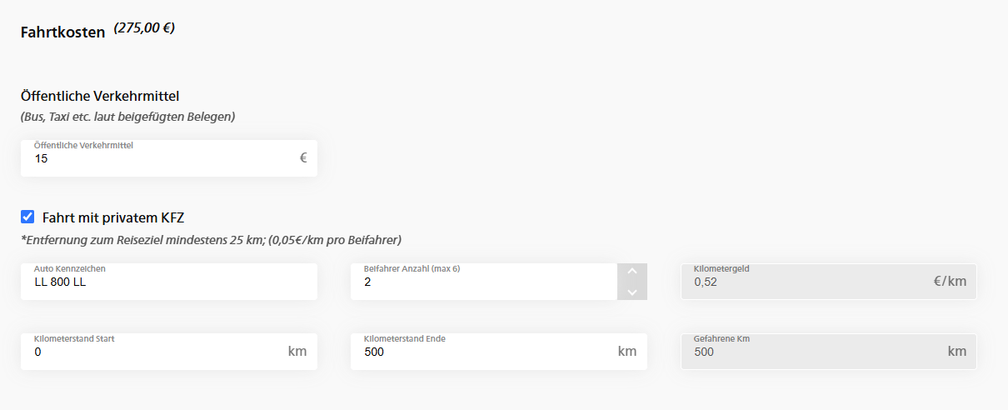This screenshot has width=1008, height=410.
Task: Click the km unit in Kilometerstand Ende
Action: tap(627, 352)
